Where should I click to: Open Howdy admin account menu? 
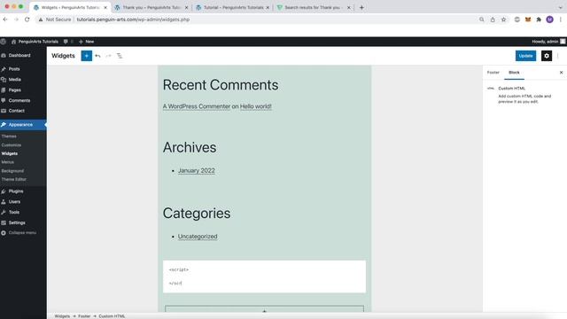coord(548,42)
